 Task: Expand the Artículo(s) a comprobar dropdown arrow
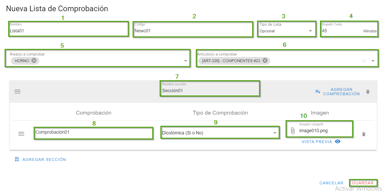[373, 61]
